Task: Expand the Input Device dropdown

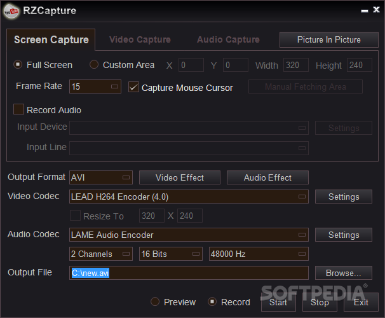Action: click(x=189, y=128)
